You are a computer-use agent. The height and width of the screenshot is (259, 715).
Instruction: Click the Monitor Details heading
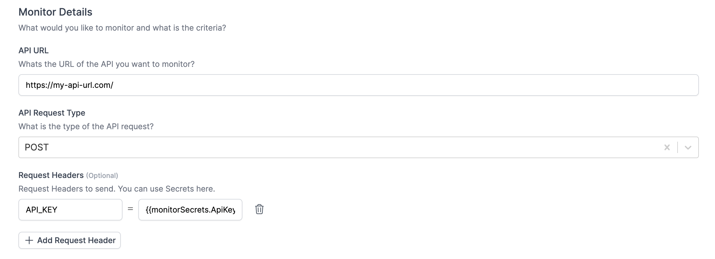[x=55, y=12]
